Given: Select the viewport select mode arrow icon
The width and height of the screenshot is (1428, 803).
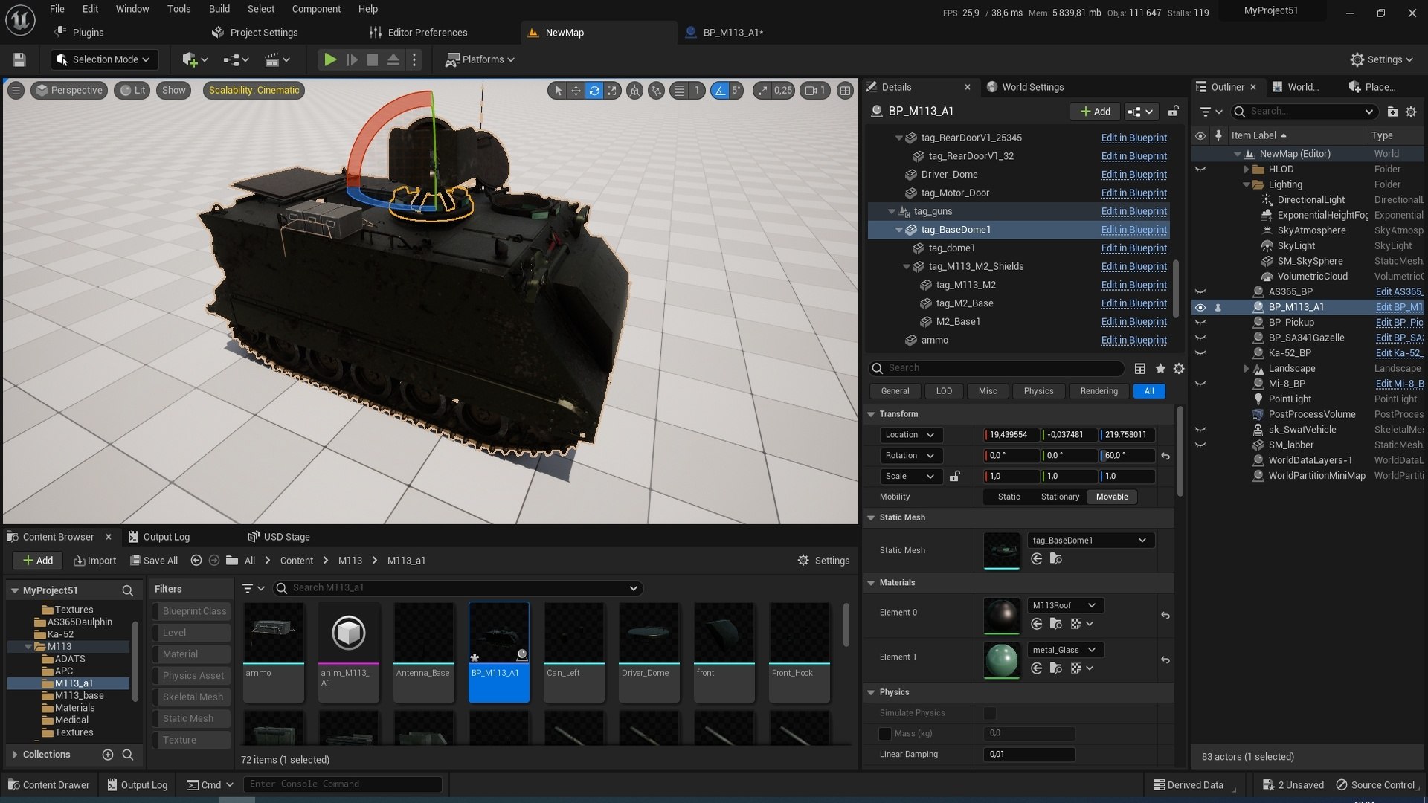Looking at the screenshot, I should click(558, 91).
